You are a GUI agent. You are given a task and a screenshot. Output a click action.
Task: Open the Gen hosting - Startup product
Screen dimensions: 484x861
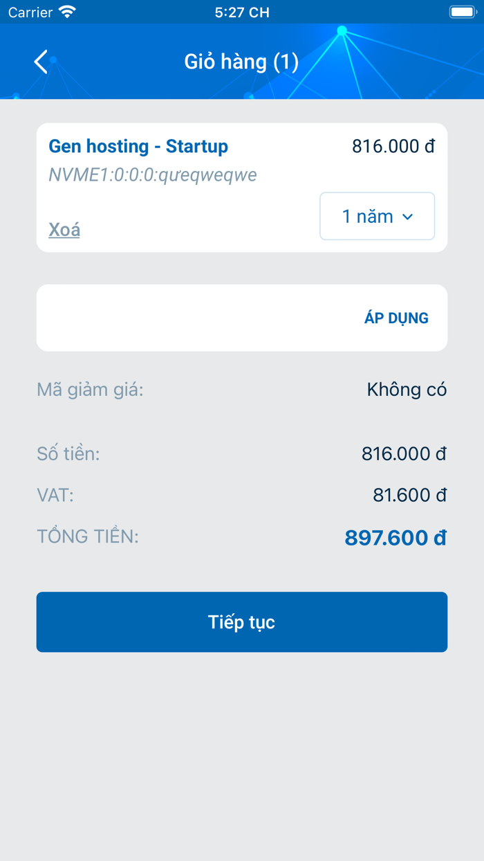click(136, 146)
